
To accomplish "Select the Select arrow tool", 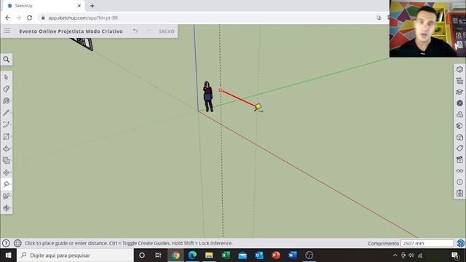I will click(7, 77).
